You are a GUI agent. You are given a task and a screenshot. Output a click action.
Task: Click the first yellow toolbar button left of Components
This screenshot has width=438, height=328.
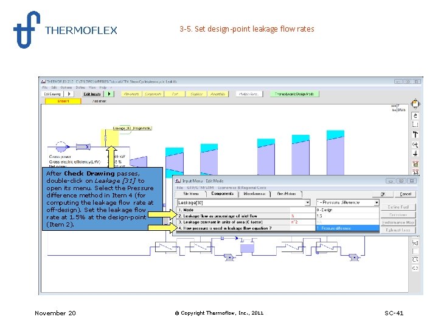[131, 94]
